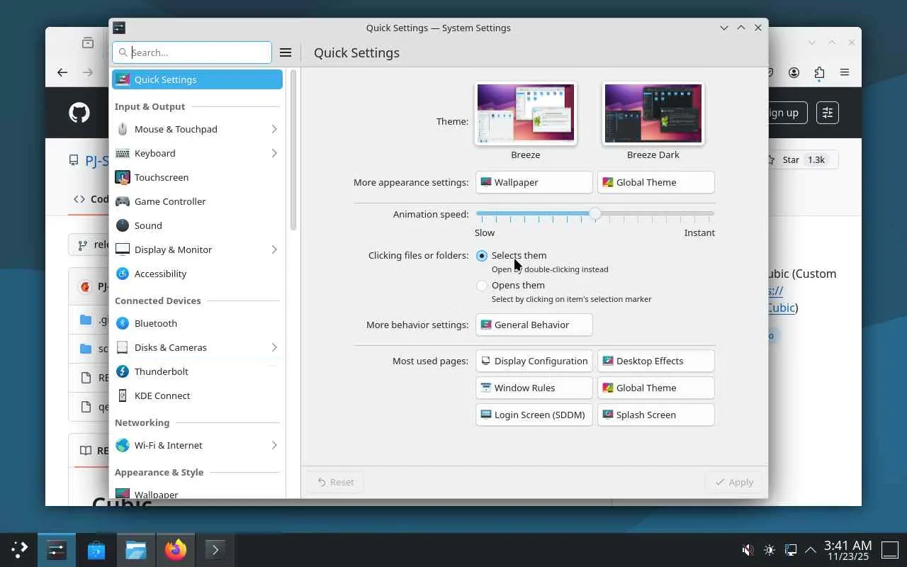Select the Breeze Dark theme thumbnail
The width and height of the screenshot is (907, 567).
tap(653, 113)
